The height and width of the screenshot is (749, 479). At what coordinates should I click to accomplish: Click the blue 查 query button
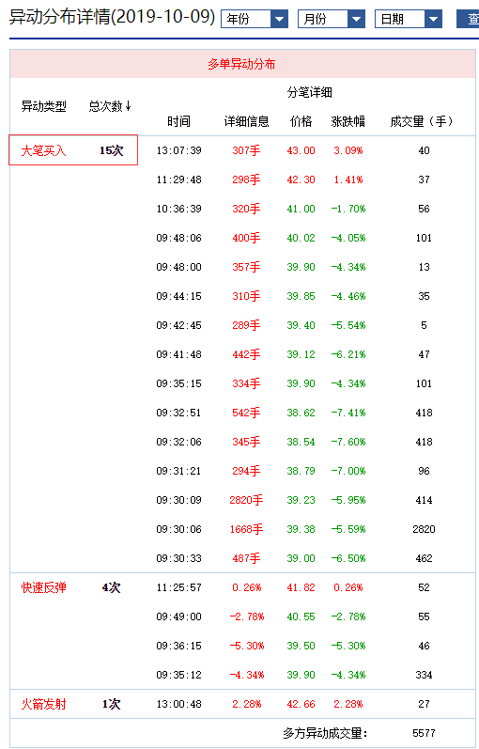pos(469,20)
